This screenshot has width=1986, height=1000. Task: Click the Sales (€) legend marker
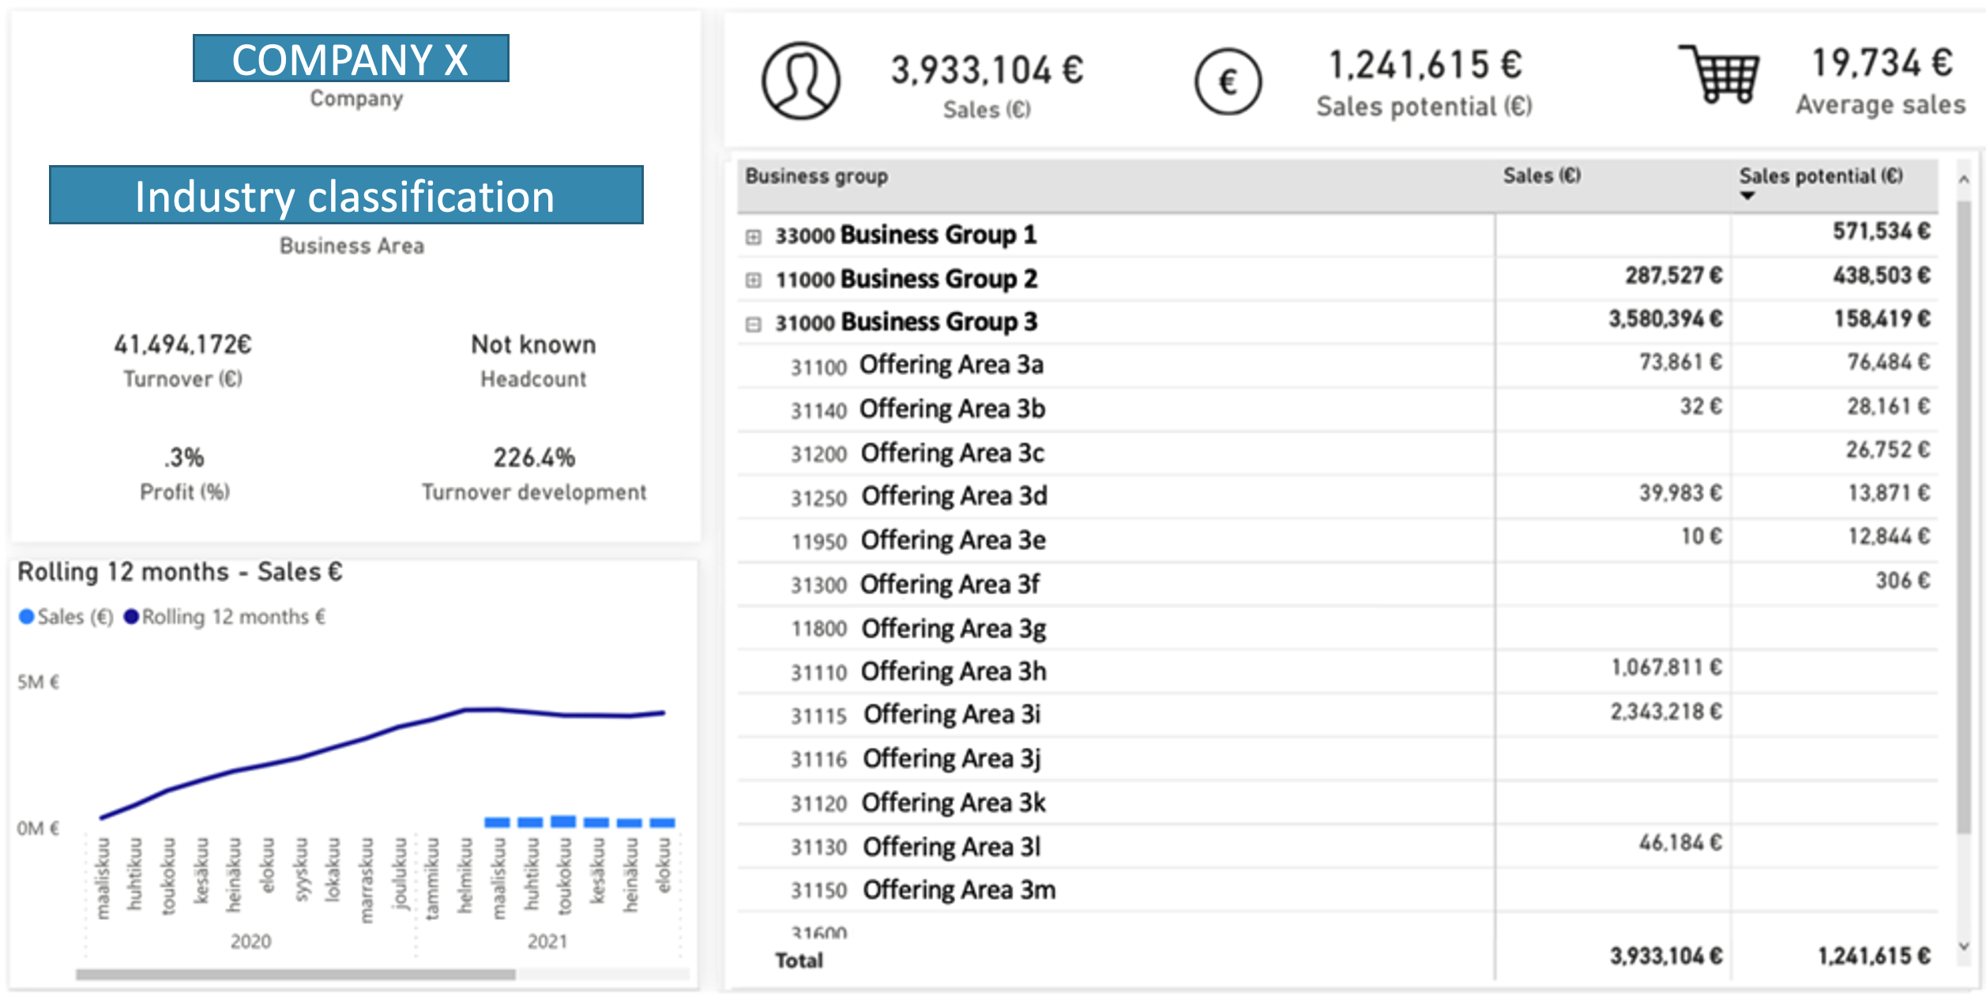pos(26,617)
